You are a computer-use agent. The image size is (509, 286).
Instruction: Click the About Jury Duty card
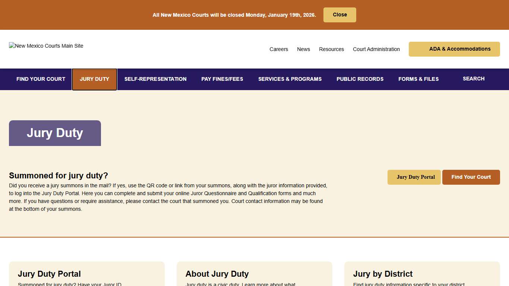217,274
